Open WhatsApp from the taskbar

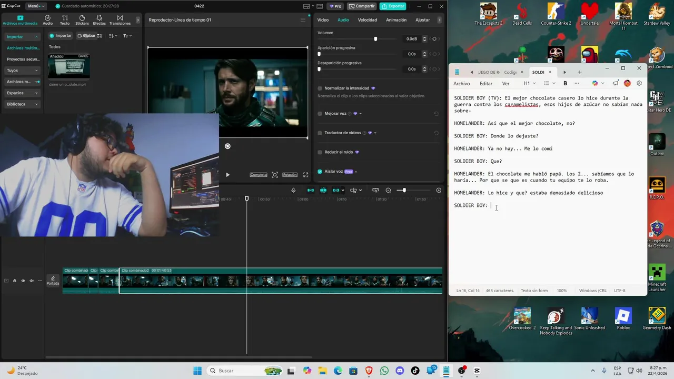384,371
